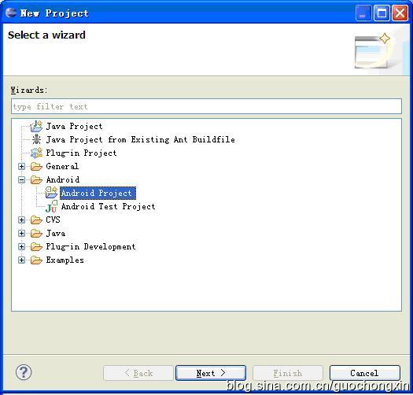
Task: Select the Android Test Project entry
Action: point(109,206)
